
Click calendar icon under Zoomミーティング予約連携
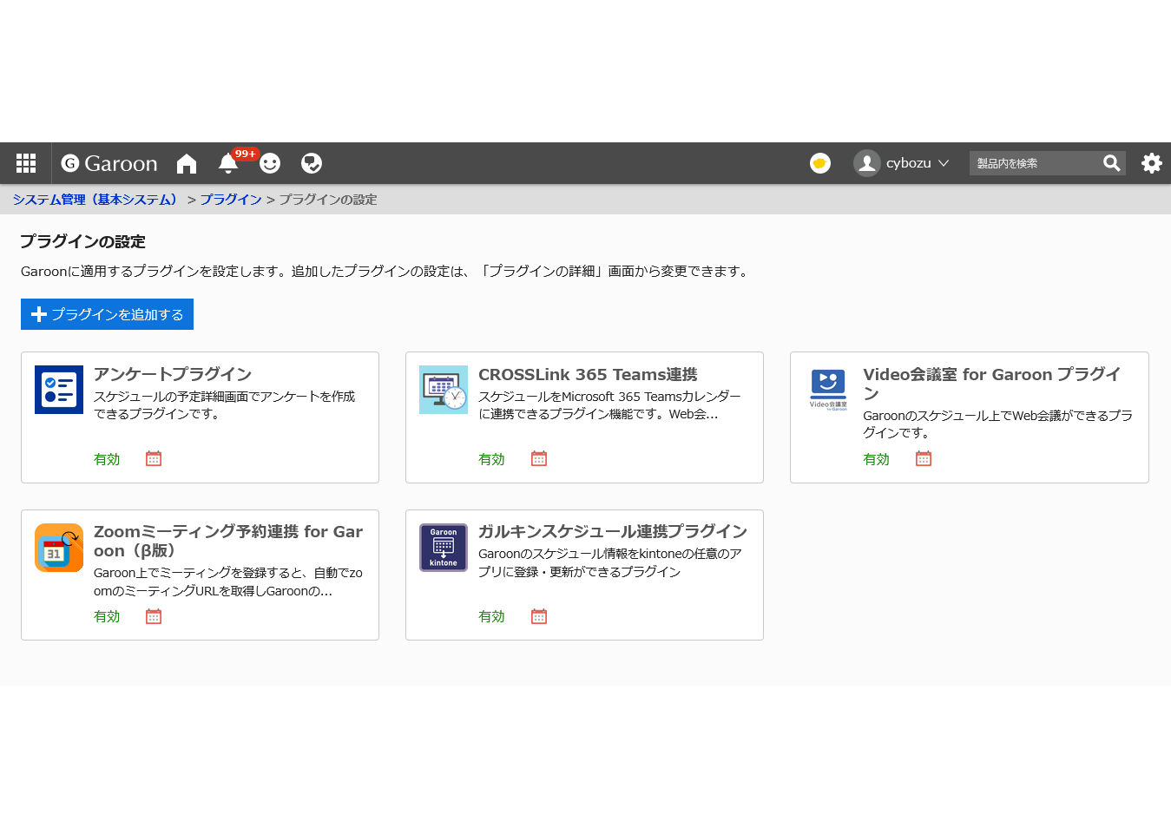154,616
